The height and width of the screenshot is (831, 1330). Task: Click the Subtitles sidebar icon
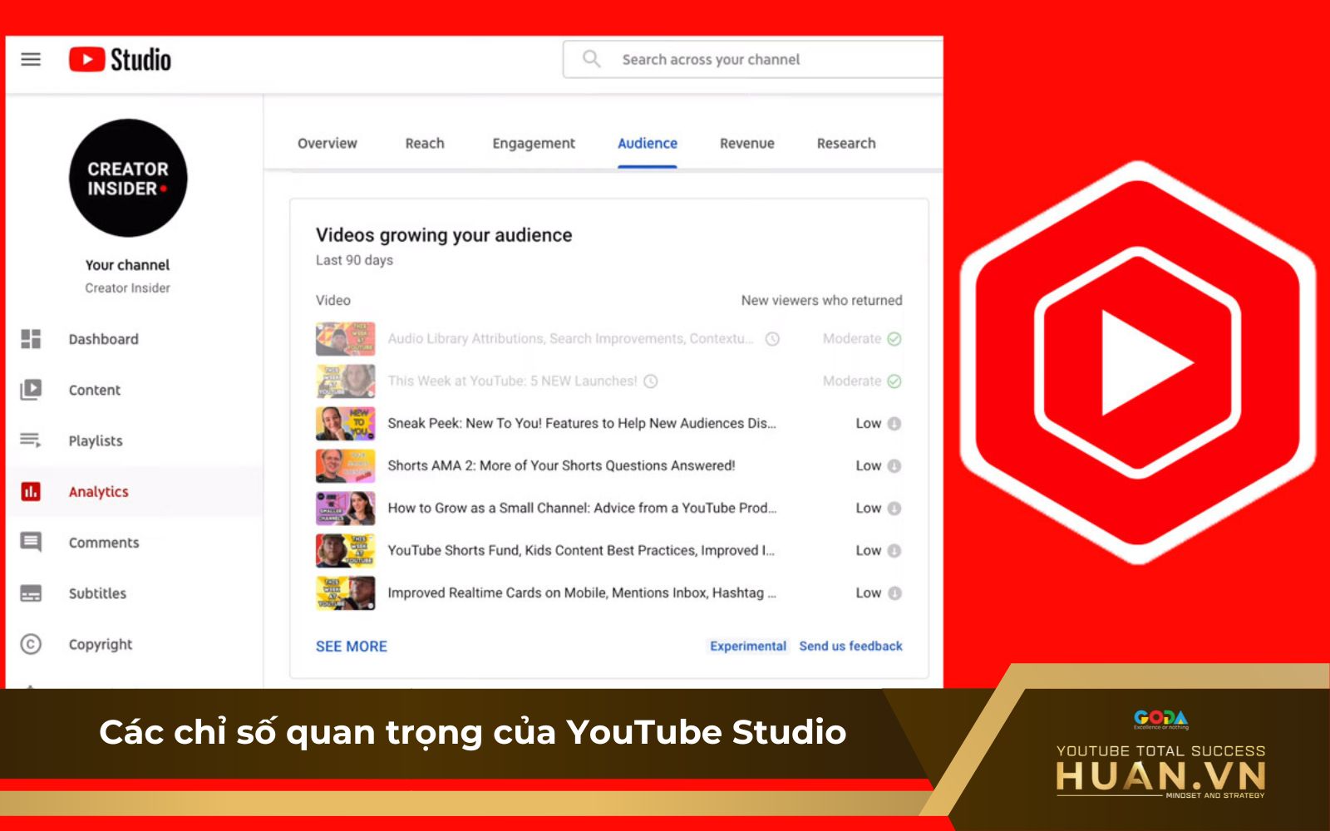coord(31,593)
